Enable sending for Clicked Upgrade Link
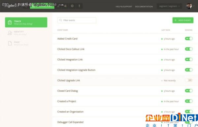198x127 pixels. pos(189,80)
